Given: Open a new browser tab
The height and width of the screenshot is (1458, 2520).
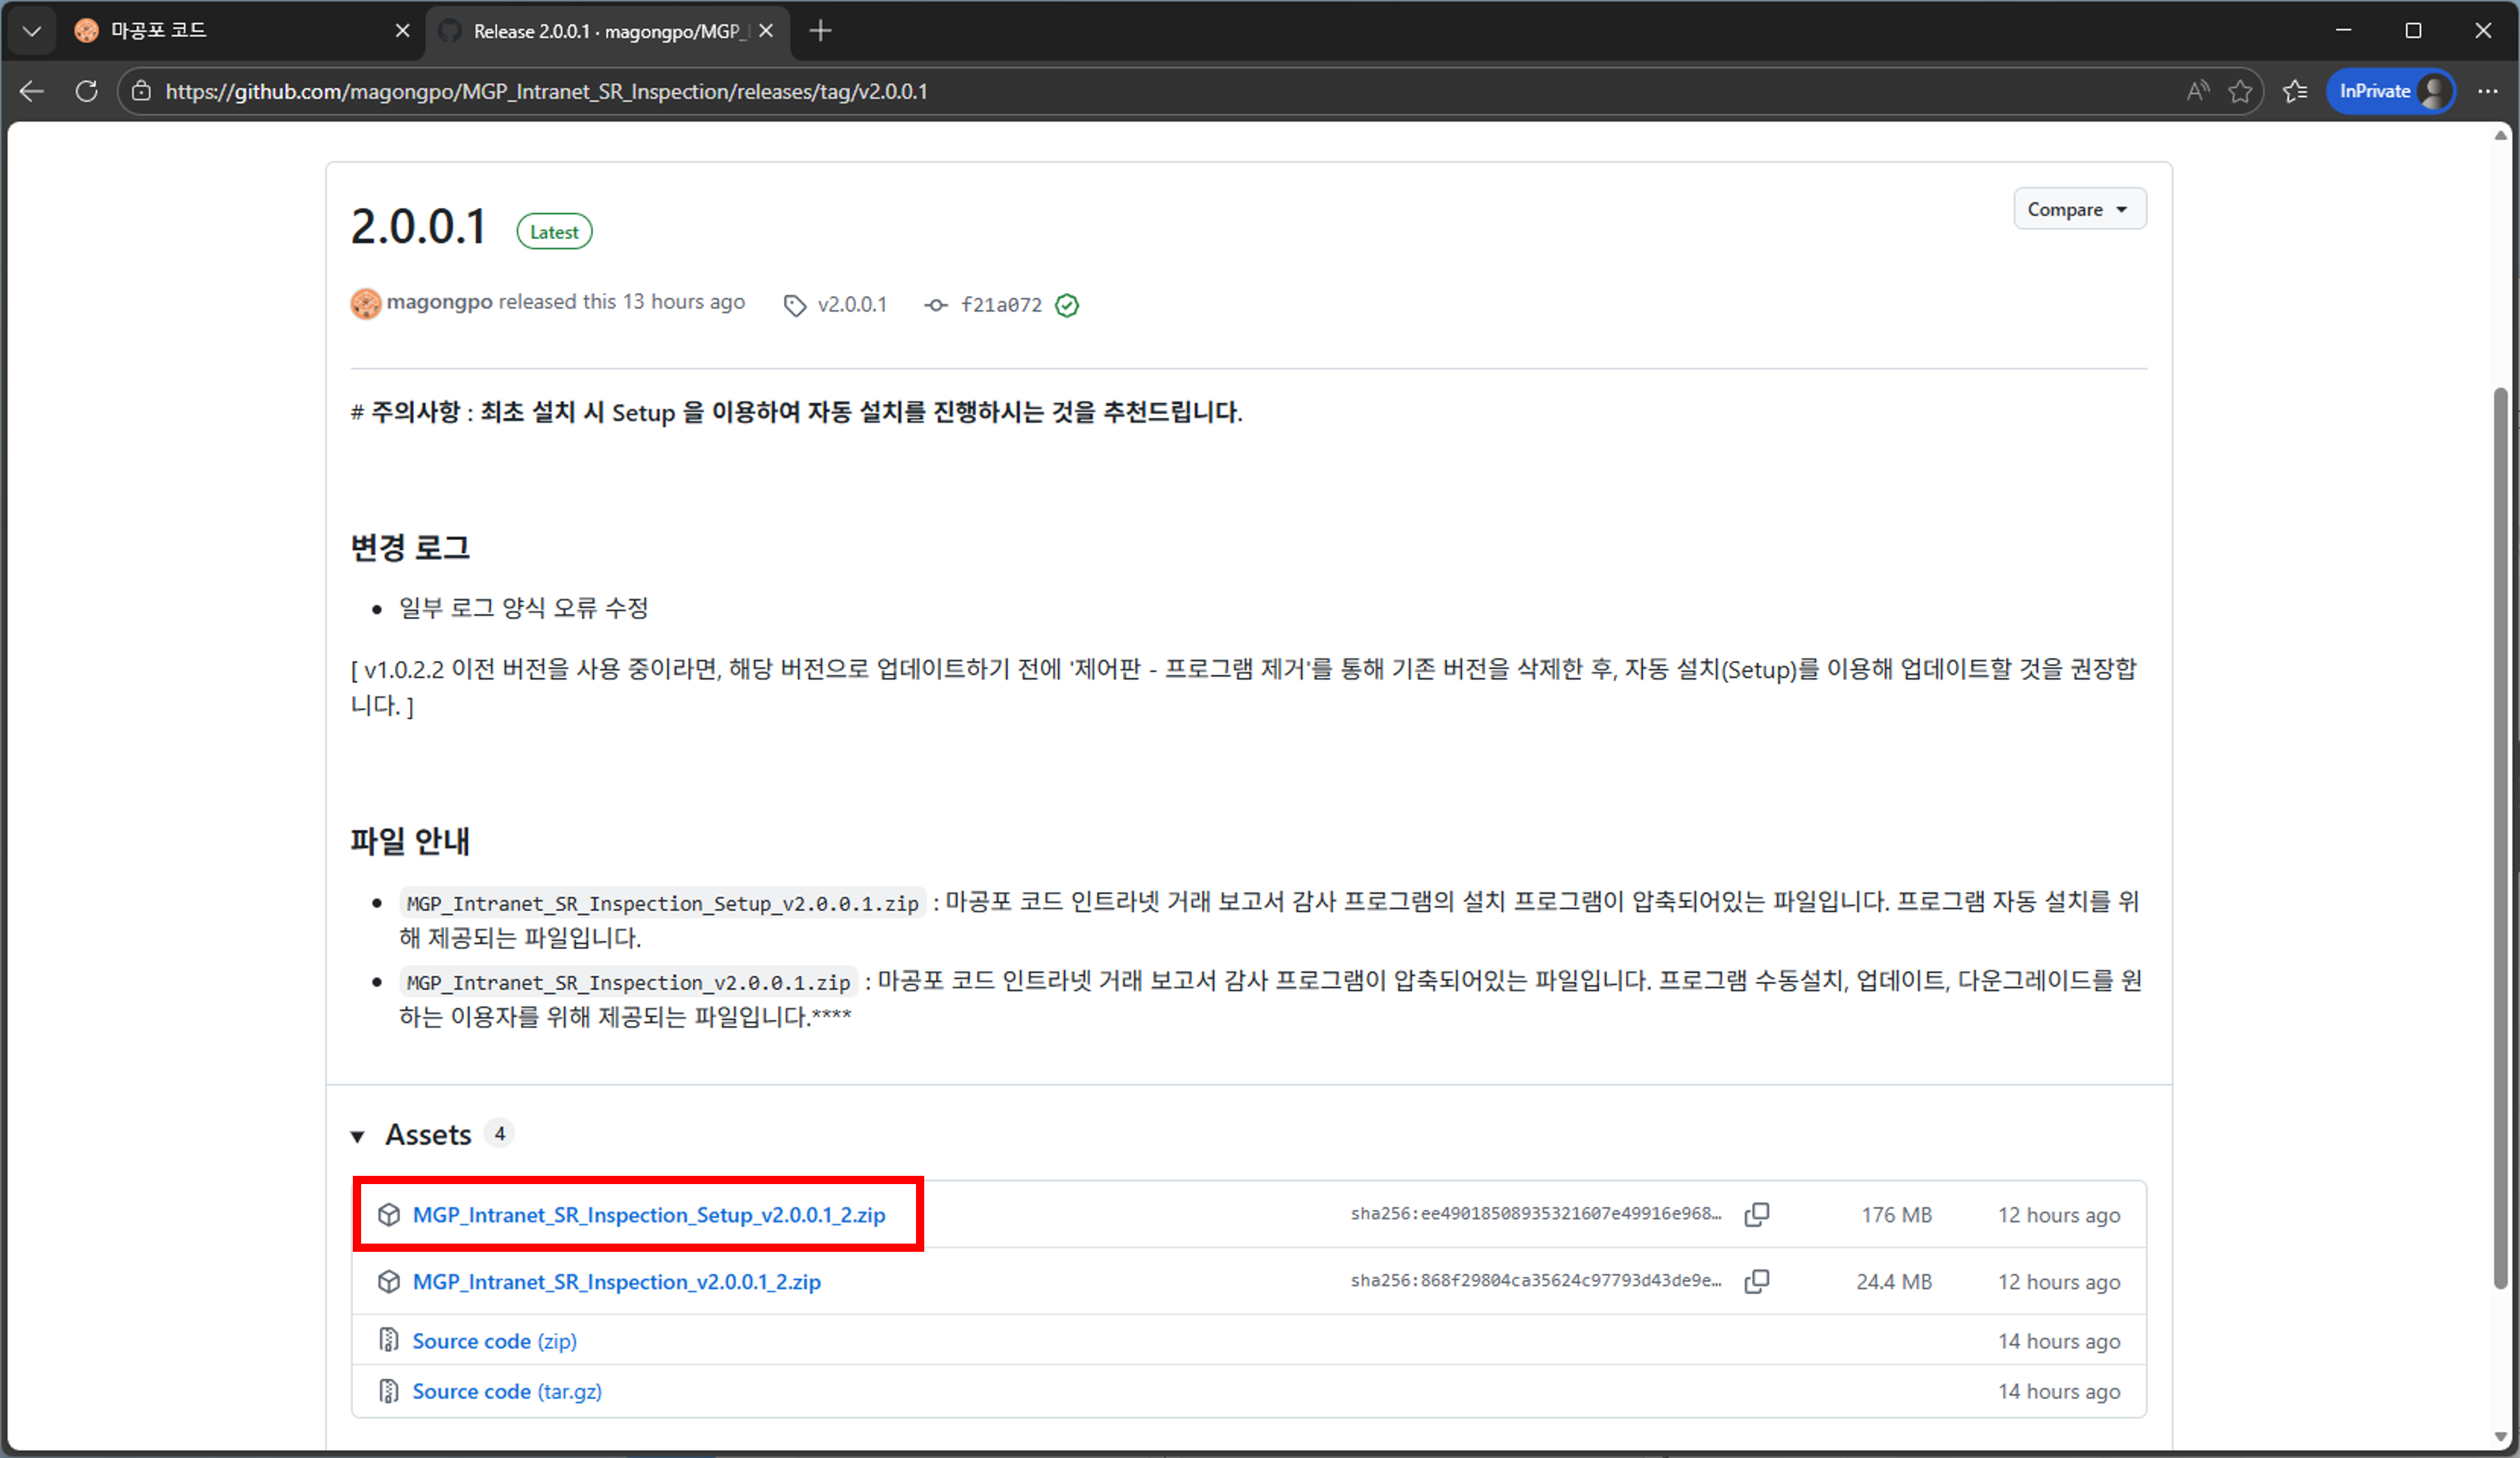Looking at the screenshot, I should click(x=820, y=30).
